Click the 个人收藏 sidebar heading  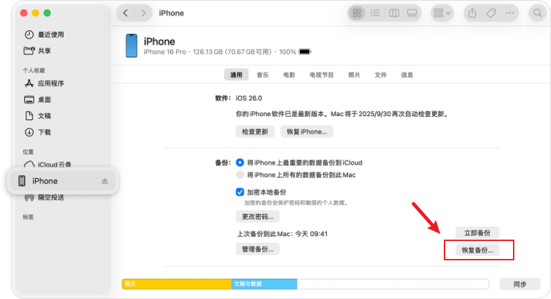(34, 70)
